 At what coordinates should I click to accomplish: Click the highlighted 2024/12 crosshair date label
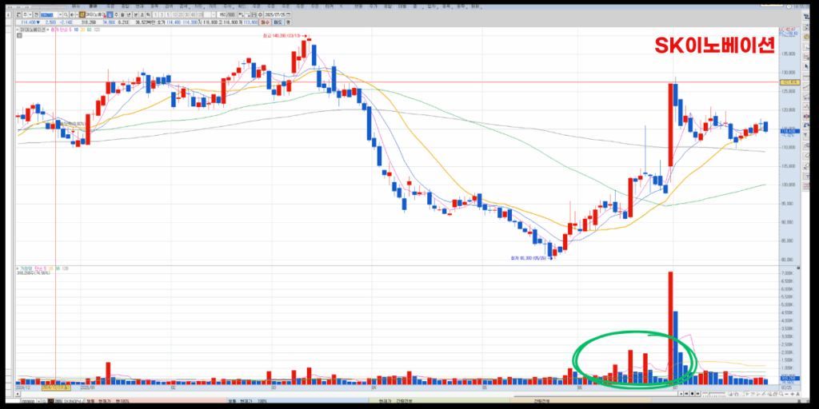pyautogui.click(x=56, y=387)
